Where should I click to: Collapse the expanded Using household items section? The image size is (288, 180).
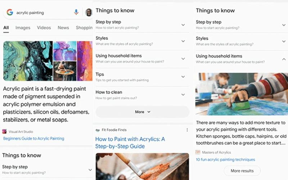pyautogui.click(x=284, y=59)
